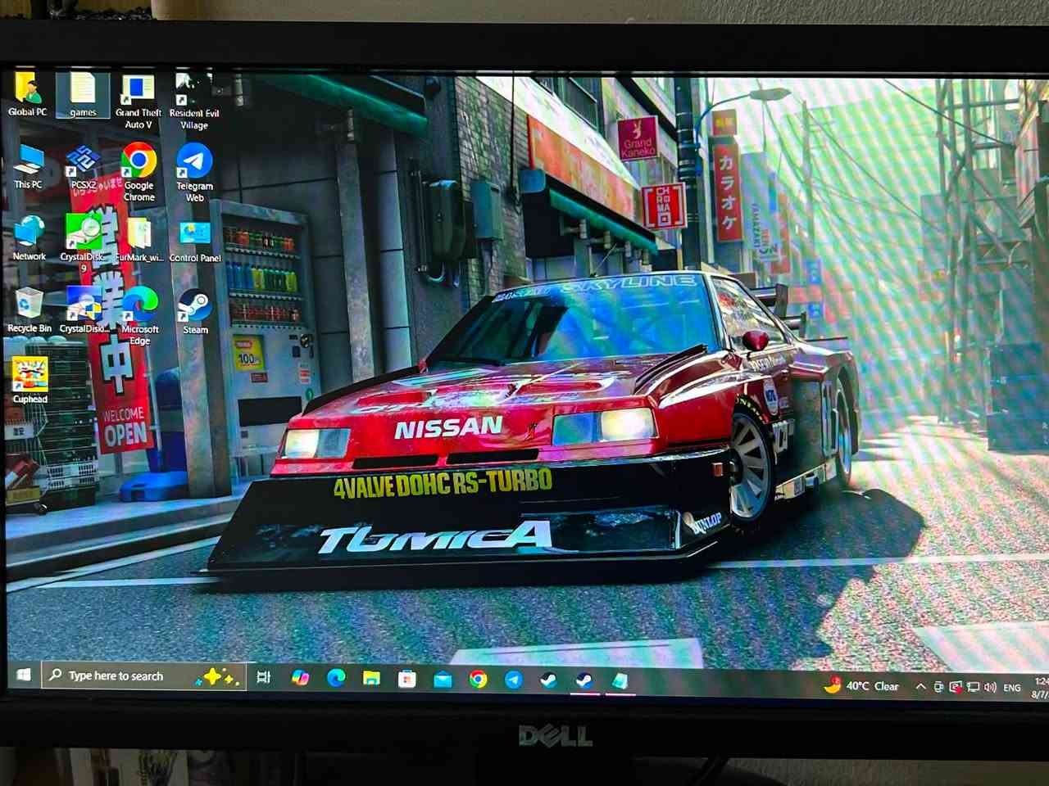
Task: Start the PCSX2 emulator shortcut
Action: coord(83,167)
